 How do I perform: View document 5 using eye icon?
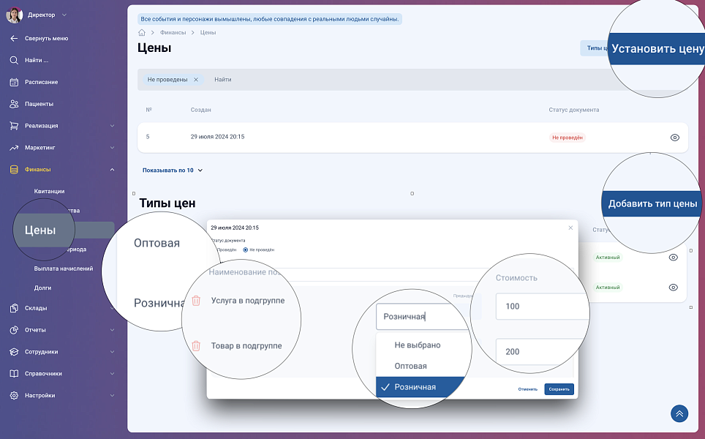[x=674, y=138]
